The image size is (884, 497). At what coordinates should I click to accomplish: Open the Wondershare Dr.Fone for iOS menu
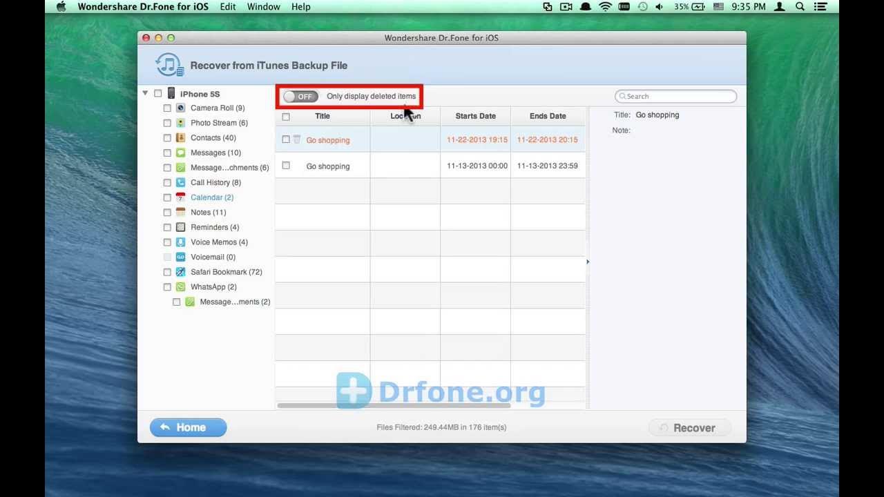pos(143,7)
